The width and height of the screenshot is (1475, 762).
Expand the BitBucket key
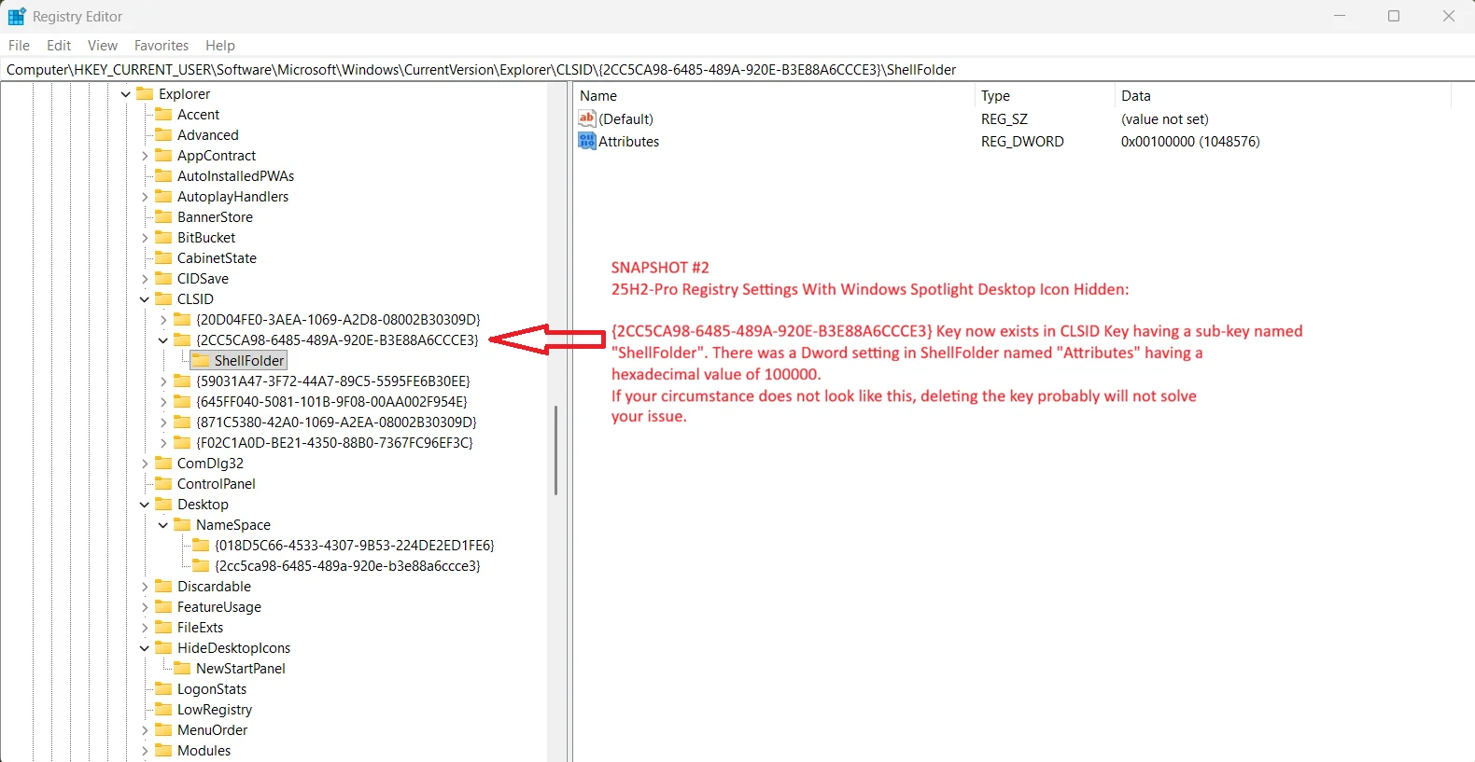tap(145, 238)
